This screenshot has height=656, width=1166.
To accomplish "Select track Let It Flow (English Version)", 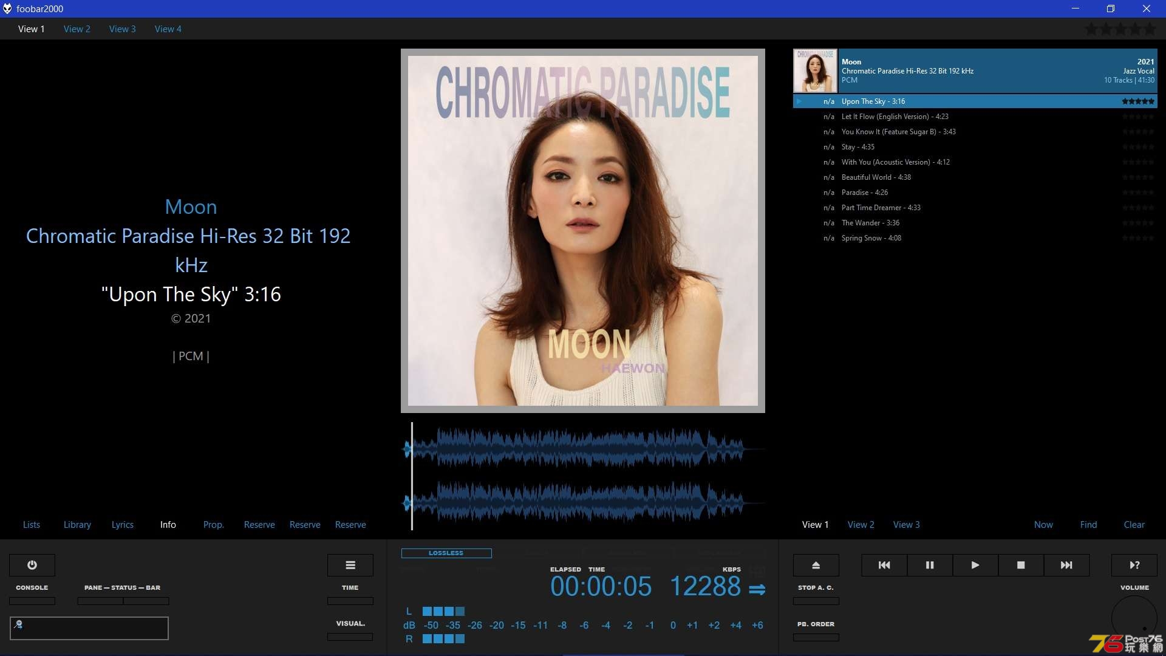I will pos(975,117).
